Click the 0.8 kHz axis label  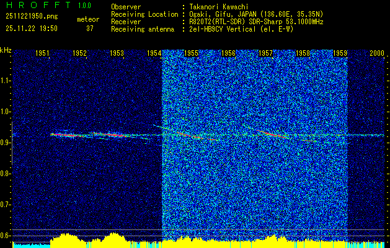point(5,174)
